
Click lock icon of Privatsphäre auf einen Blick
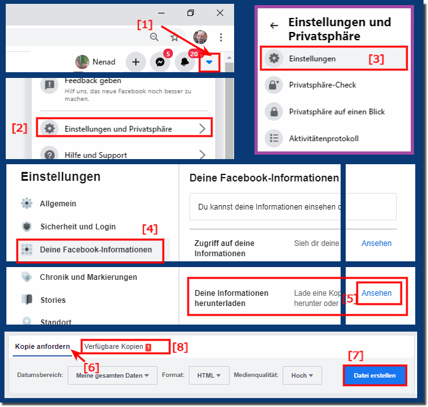point(274,112)
